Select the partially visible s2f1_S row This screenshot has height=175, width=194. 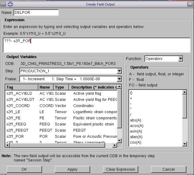pos(61,141)
